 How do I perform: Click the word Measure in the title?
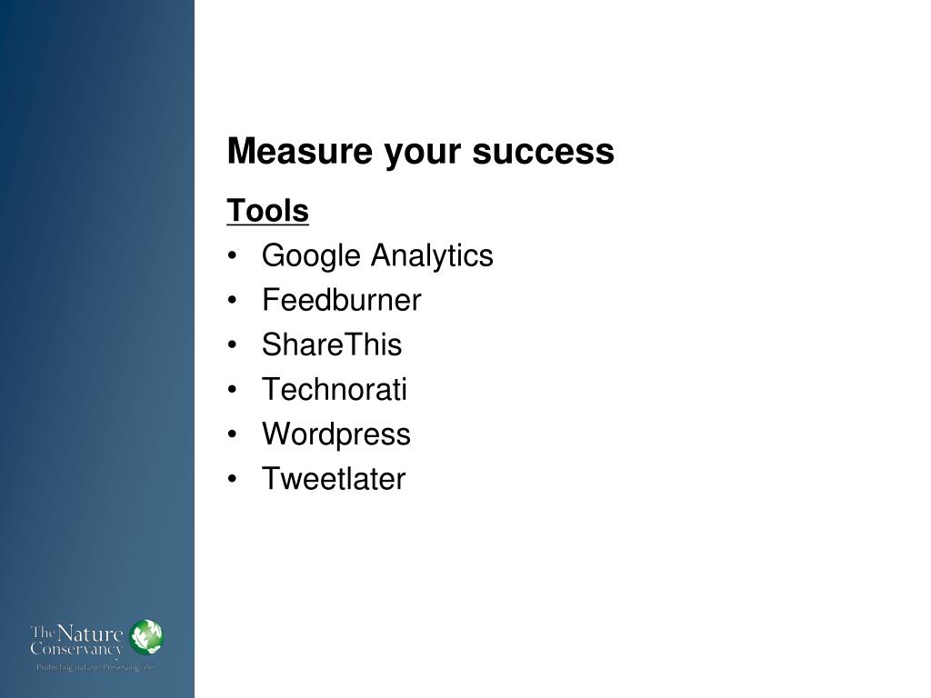coord(300,151)
